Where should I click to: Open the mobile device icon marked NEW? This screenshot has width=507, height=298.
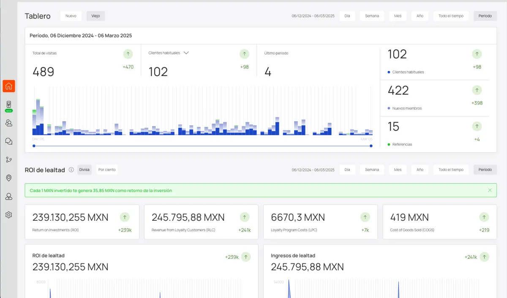coord(9,105)
